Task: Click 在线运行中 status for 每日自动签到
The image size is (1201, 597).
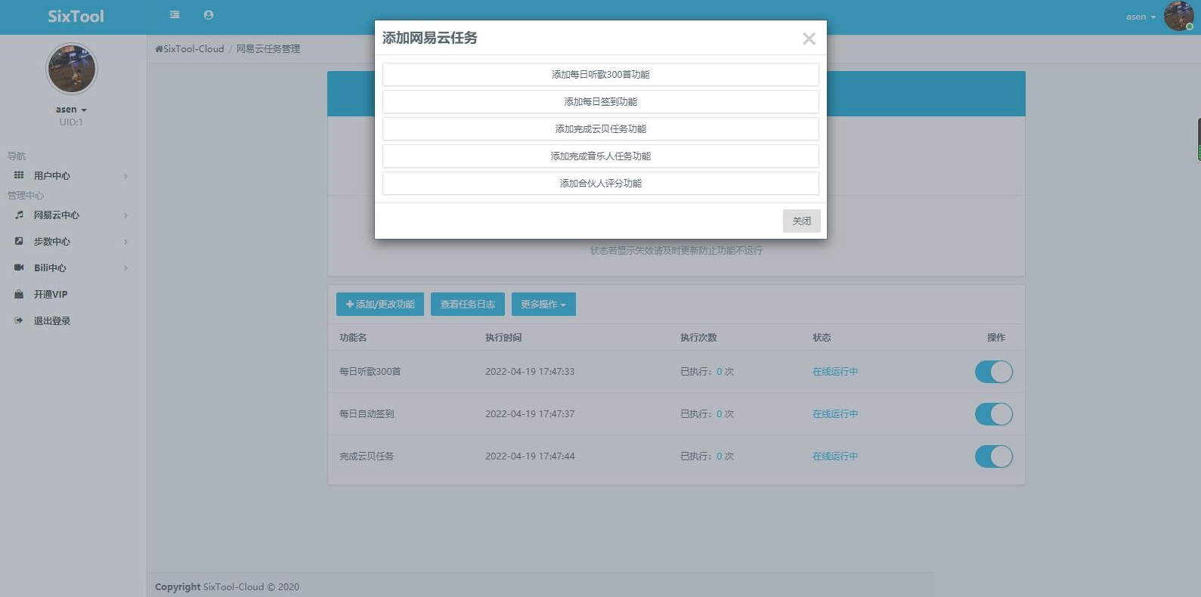Action: click(835, 414)
